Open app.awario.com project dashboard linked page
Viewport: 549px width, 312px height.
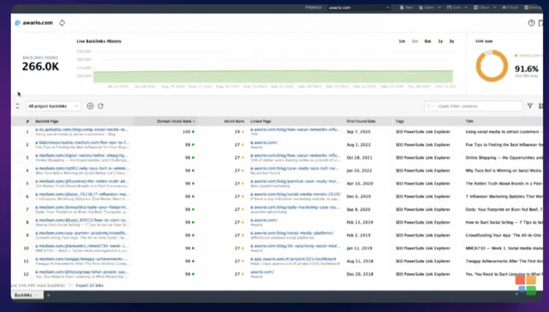coord(295,259)
